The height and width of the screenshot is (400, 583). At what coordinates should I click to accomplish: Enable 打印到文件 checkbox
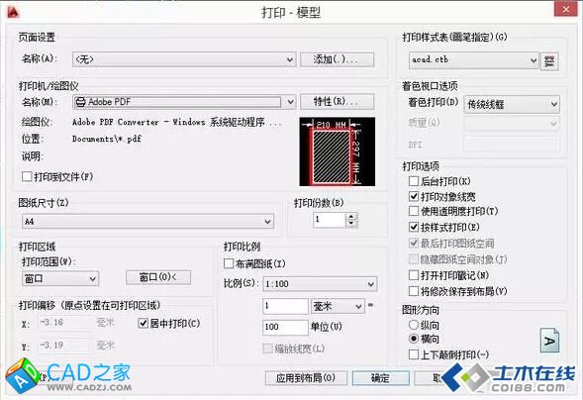(27, 176)
